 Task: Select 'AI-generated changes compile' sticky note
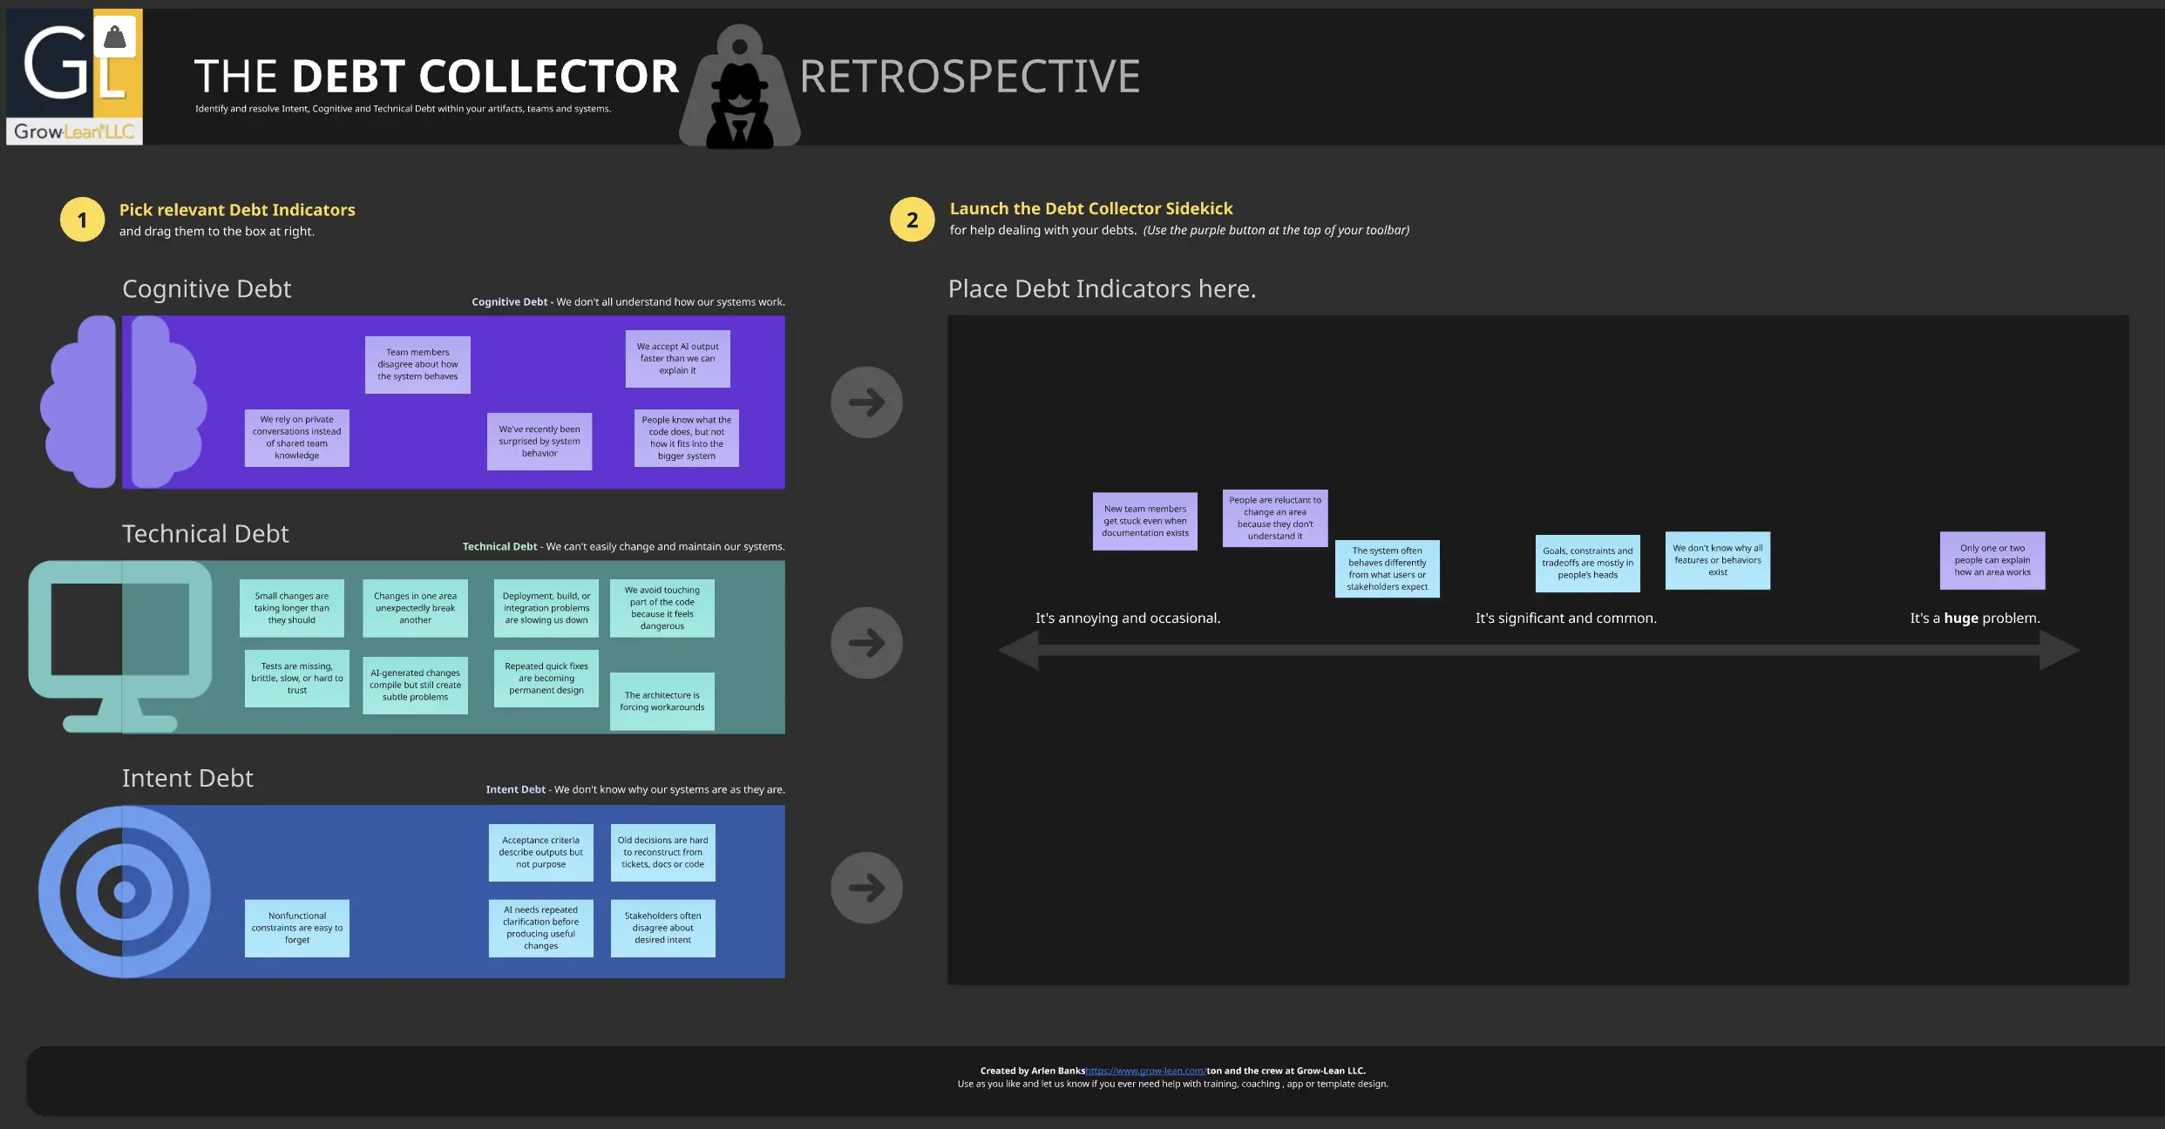coord(415,686)
